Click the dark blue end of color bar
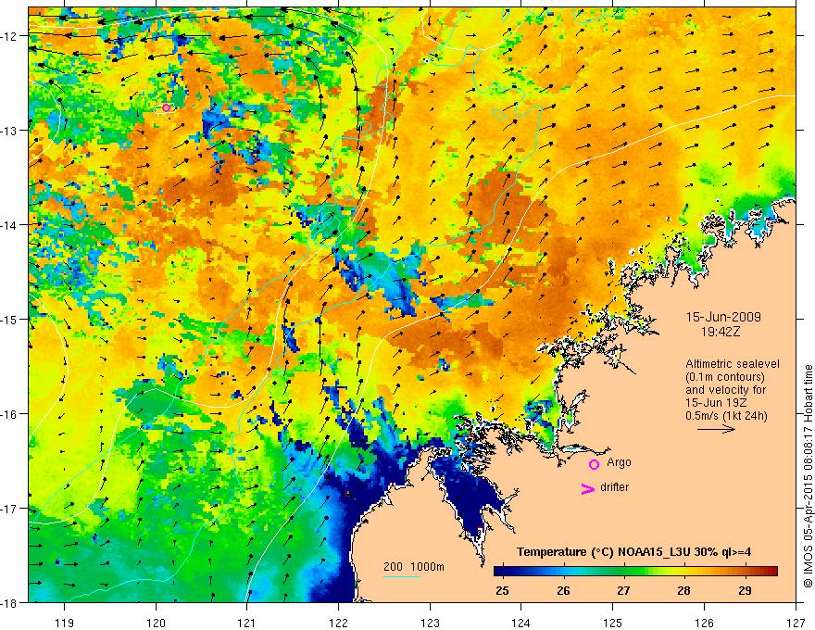 (499, 572)
